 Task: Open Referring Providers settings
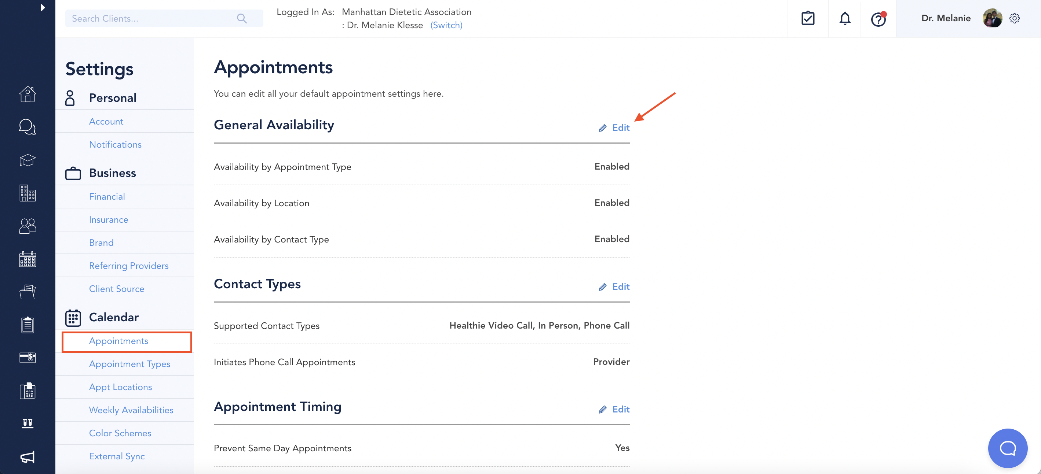click(x=128, y=266)
